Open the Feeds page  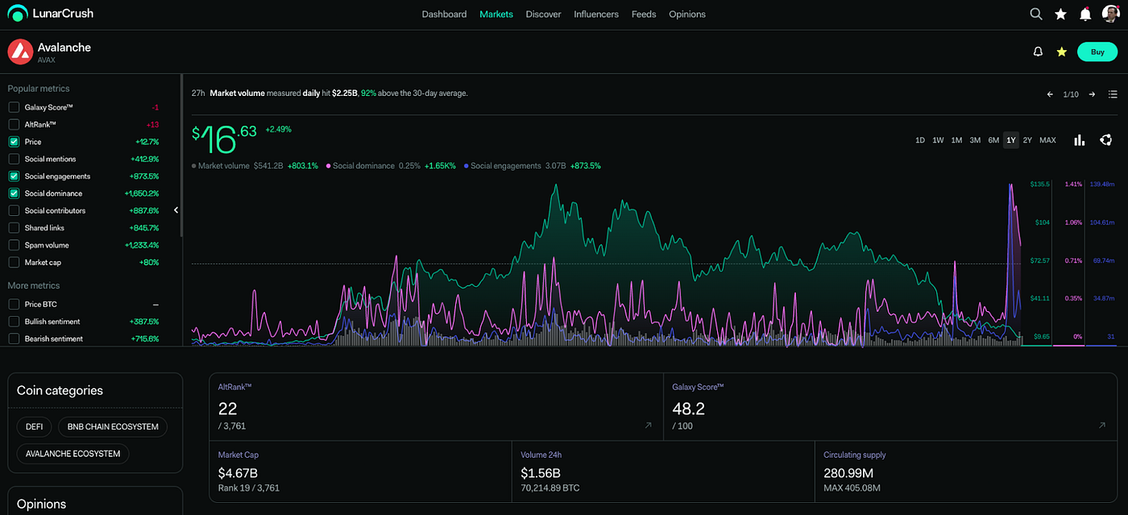644,15
